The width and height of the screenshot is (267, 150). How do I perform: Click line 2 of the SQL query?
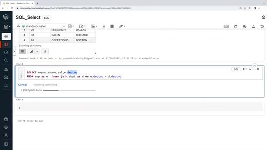74,77
